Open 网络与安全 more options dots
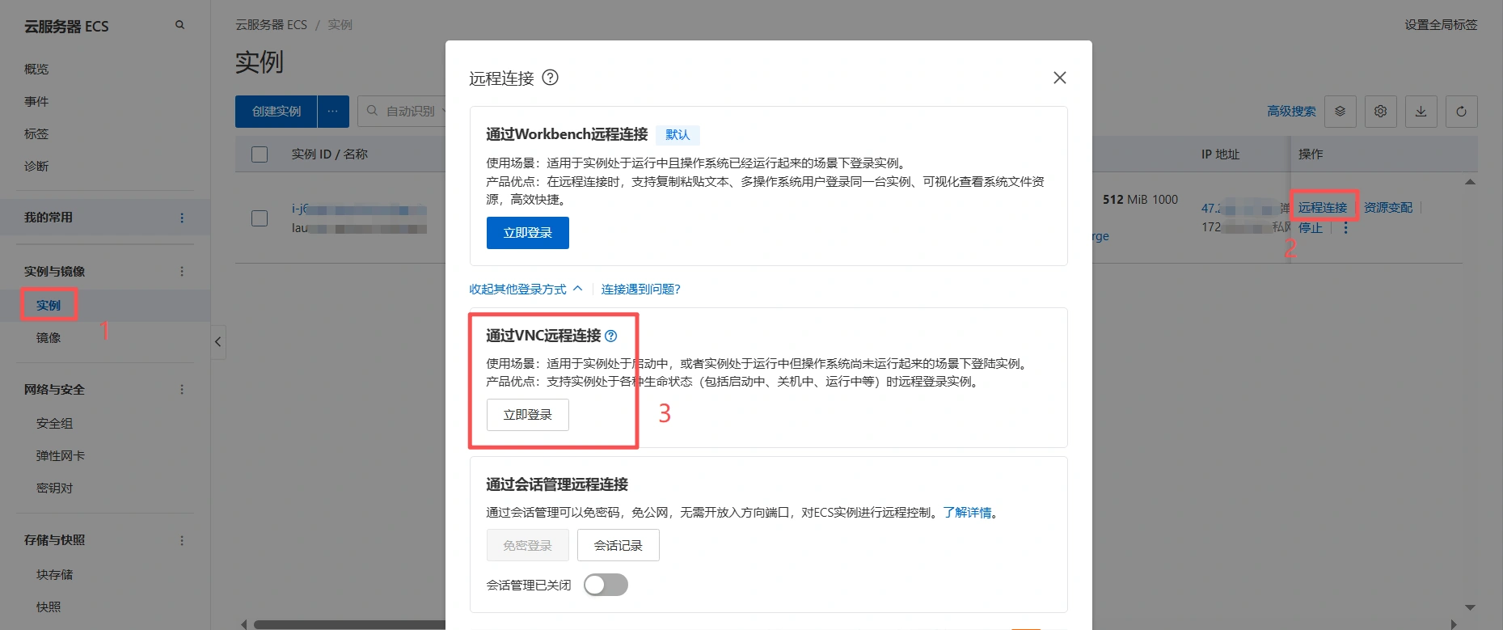This screenshot has height=630, width=1503. click(182, 390)
